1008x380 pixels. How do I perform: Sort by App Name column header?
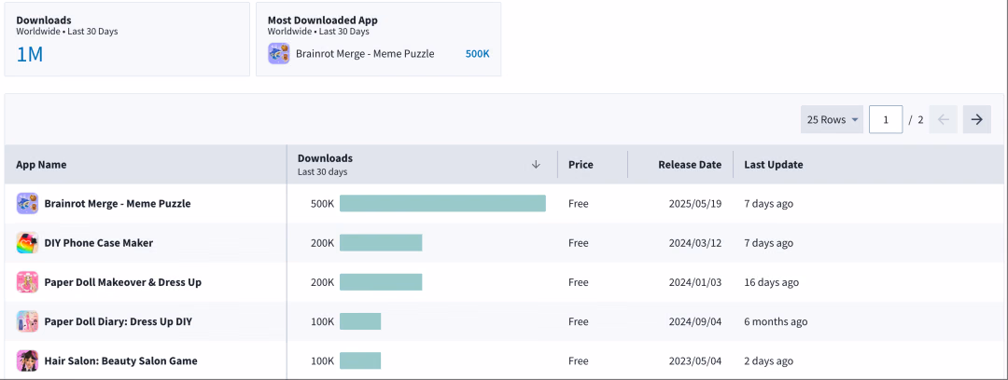click(x=41, y=164)
